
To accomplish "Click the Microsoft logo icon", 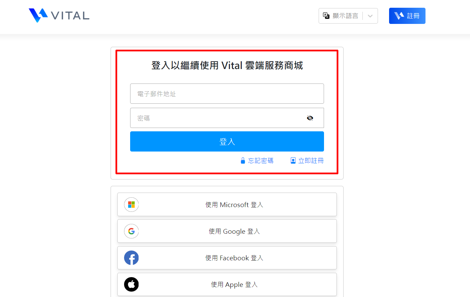I will point(131,204).
